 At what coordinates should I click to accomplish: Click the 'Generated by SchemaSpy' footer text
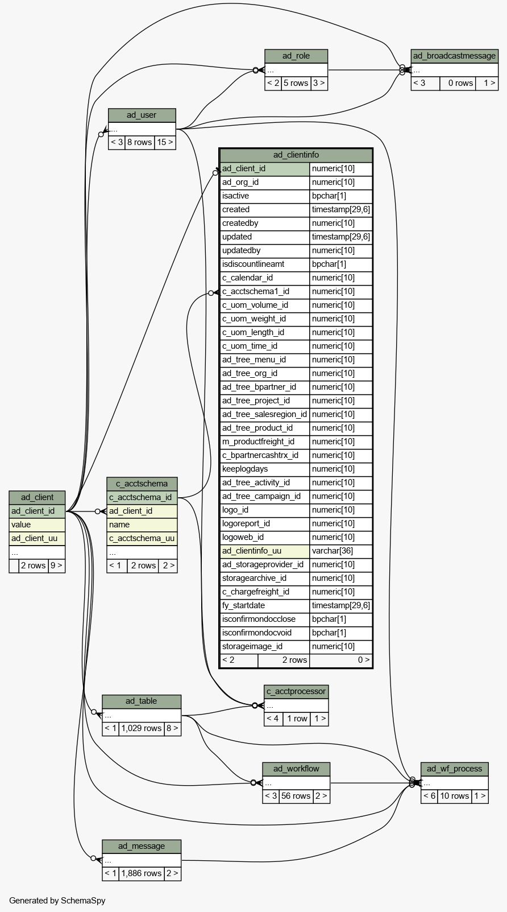pos(57,900)
